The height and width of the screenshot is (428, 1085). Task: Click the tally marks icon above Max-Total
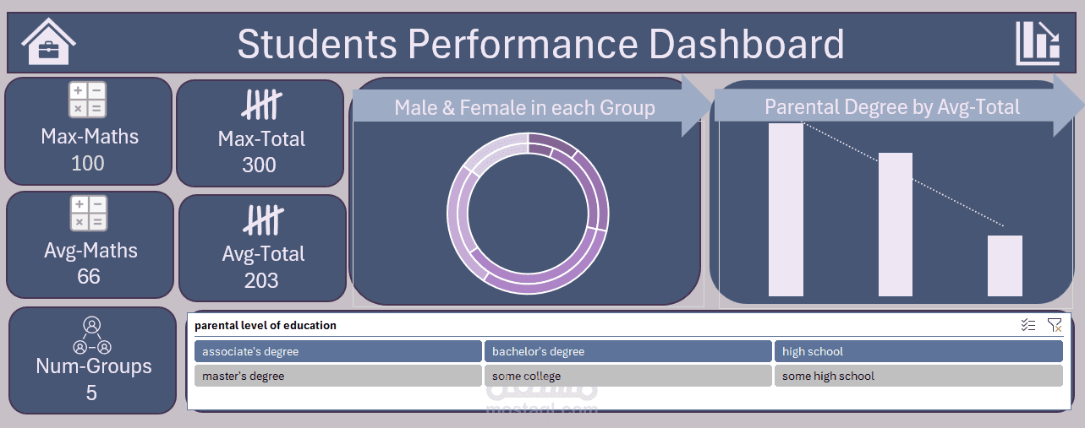[x=261, y=106]
